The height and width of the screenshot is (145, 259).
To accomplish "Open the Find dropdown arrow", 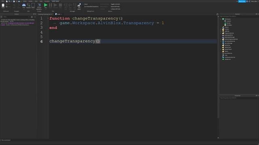I will pos(24,9).
